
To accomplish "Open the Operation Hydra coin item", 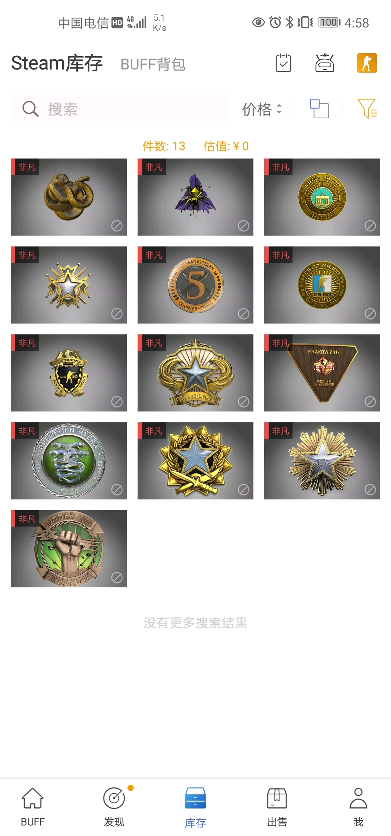I will click(x=69, y=461).
